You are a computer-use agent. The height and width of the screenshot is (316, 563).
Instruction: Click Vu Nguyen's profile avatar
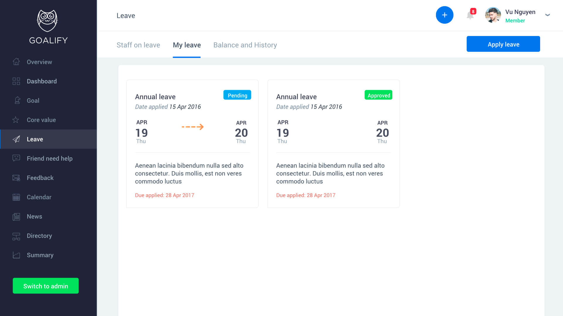pyautogui.click(x=493, y=15)
